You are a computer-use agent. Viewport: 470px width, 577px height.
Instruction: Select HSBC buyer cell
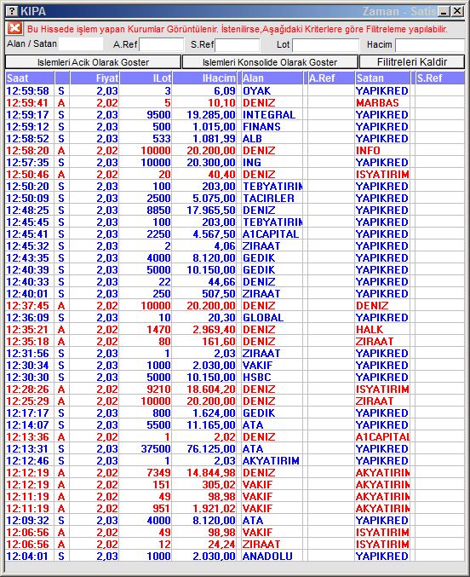coord(272,378)
